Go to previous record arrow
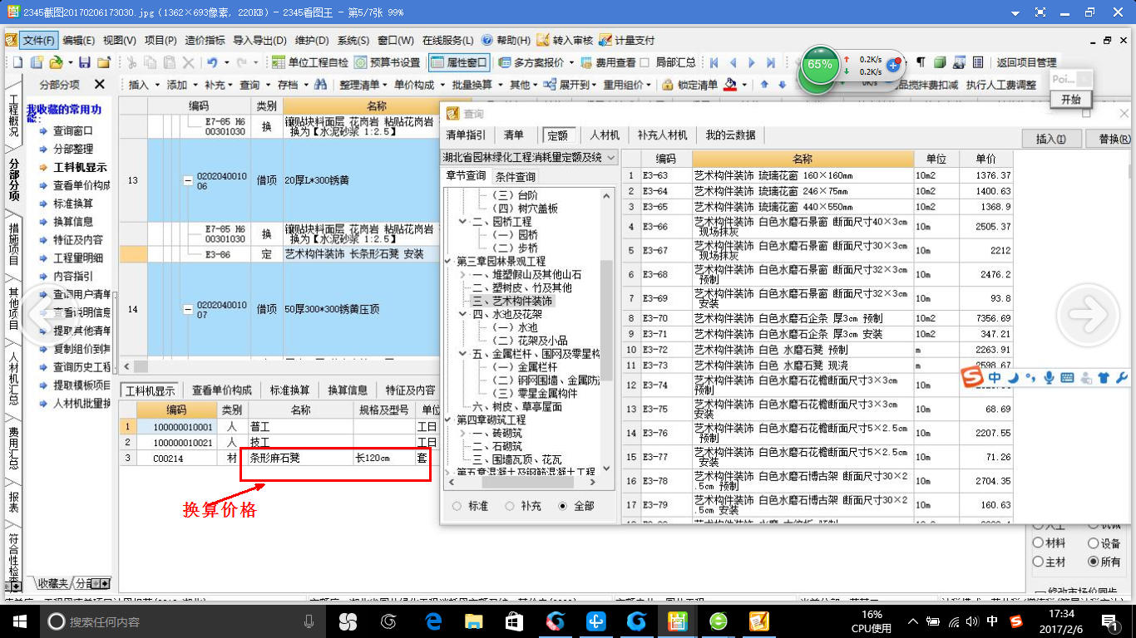The image size is (1136, 638). click(733, 62)
